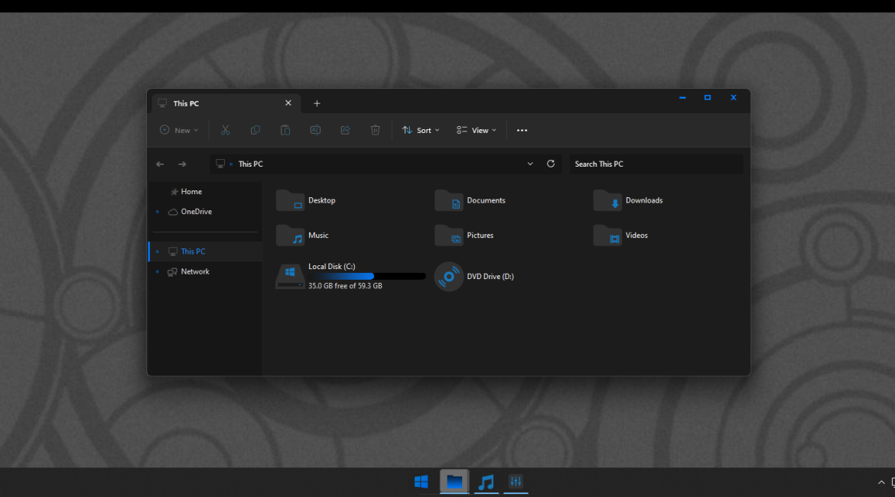Click the Share icon in toolbar
The height and width of the screenshot is (497, 895).
pyautogui.click(x=345, y=130)
